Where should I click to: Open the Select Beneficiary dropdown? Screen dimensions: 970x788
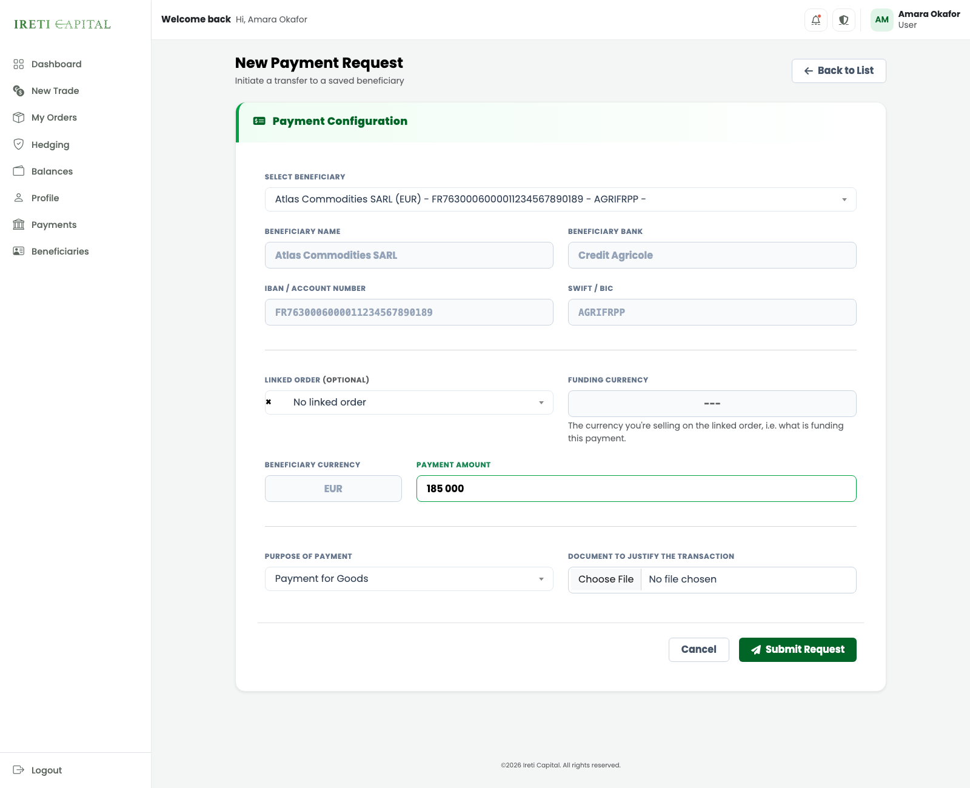(560, 199)
